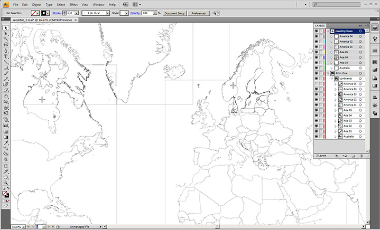Toggle visibility of the bottom Australia sublayer
380x230 pixels.
coord(317,137)
